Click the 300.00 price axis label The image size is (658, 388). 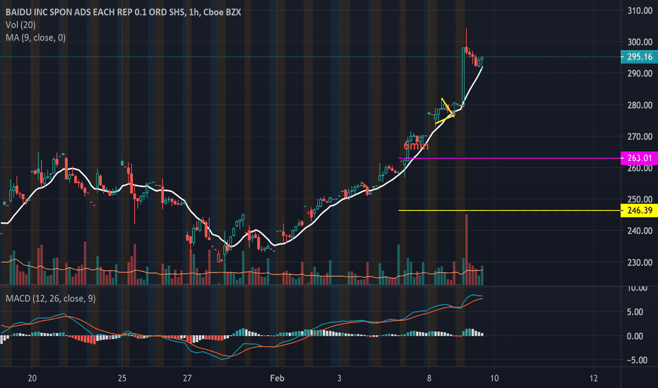point(640,42)
